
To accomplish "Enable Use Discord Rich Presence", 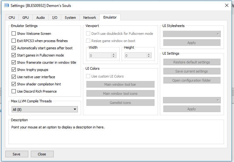I will 14,91.
